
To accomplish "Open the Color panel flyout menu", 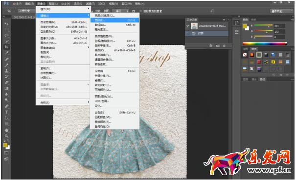I will point(293,20).
